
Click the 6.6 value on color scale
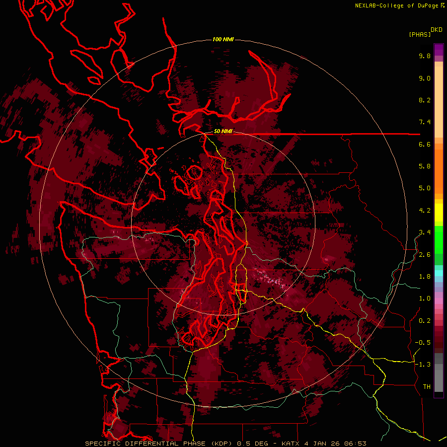(425, 145)
